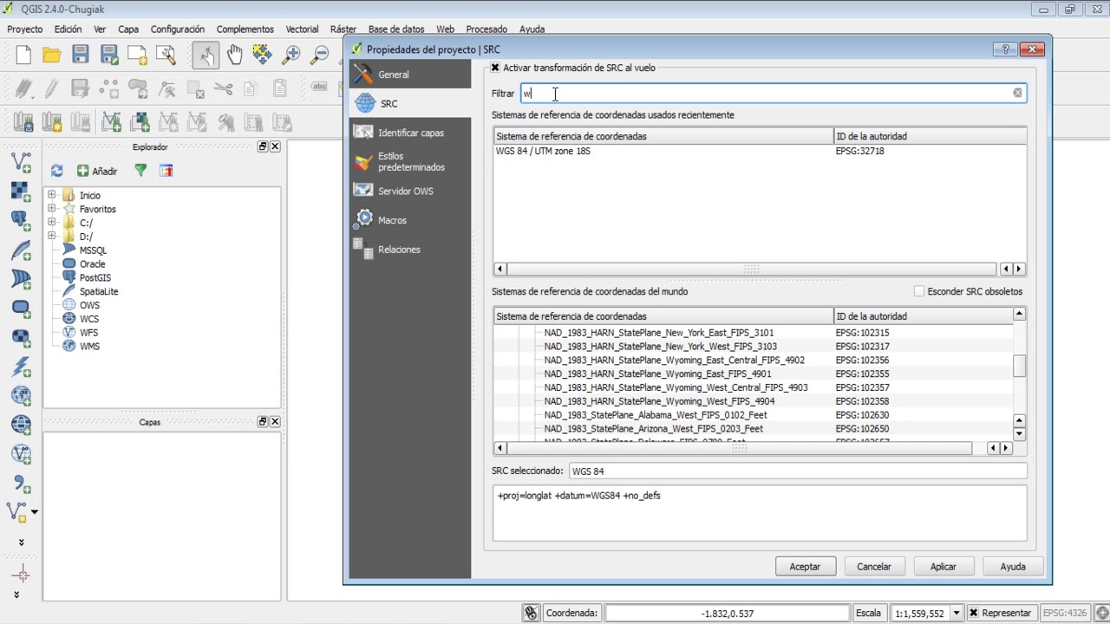Click the Save As icon
The height and width of the screenshot is (624, 1110).
click(x=109, y=55)
